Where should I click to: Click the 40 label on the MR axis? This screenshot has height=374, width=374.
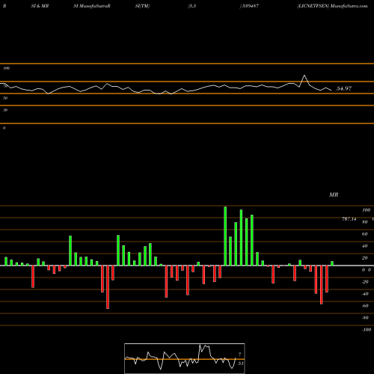point(365,246)
